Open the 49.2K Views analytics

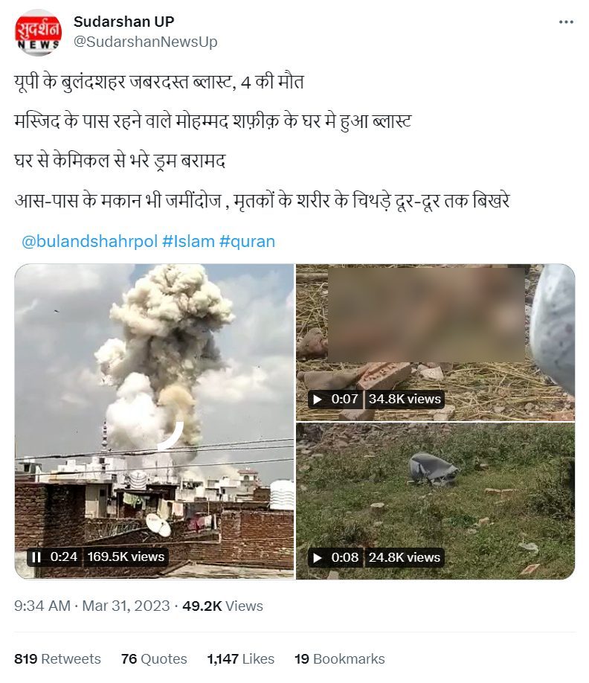222,606
